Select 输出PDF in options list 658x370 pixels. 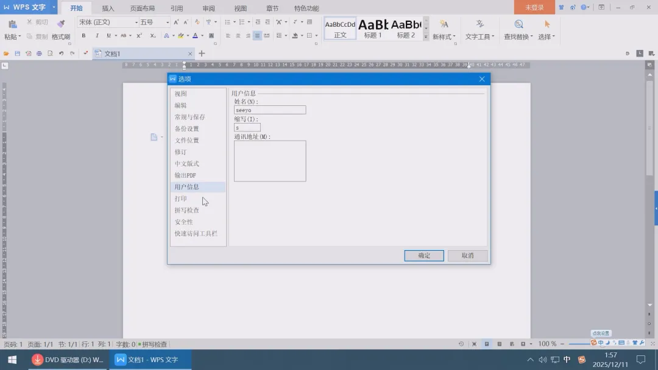coord(198,175)
